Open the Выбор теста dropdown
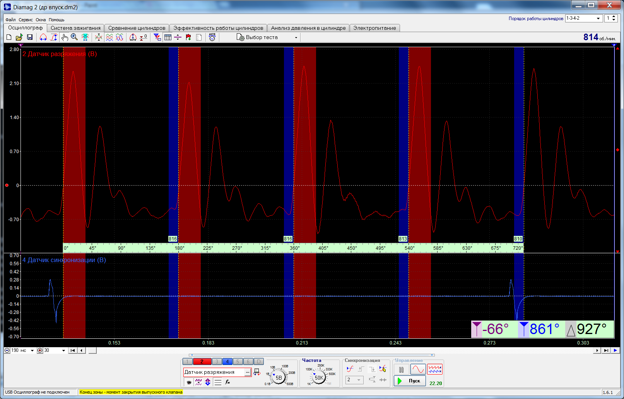This screenshot has height=399, width=624. (x=268, y=38)
